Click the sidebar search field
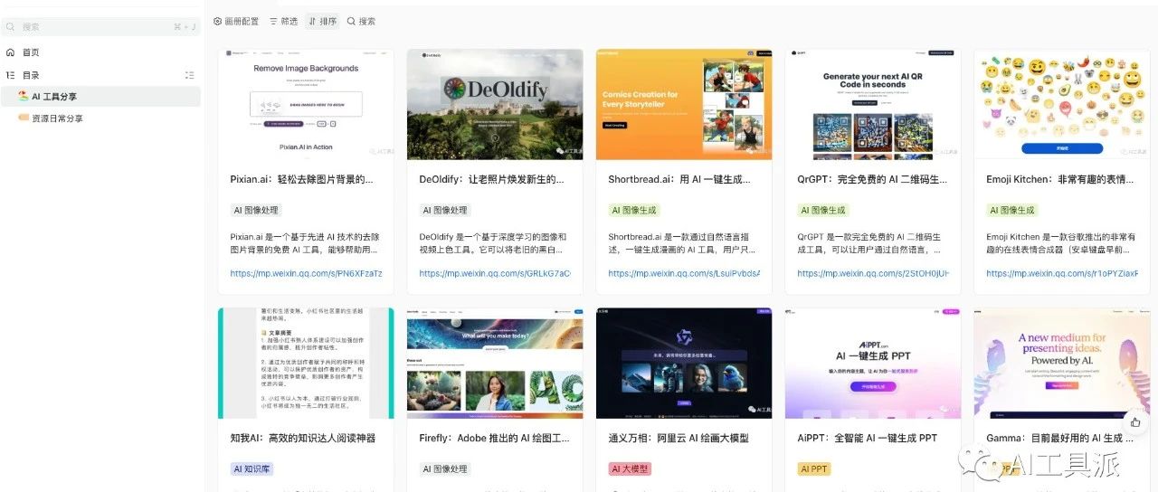 click(100, 27)
